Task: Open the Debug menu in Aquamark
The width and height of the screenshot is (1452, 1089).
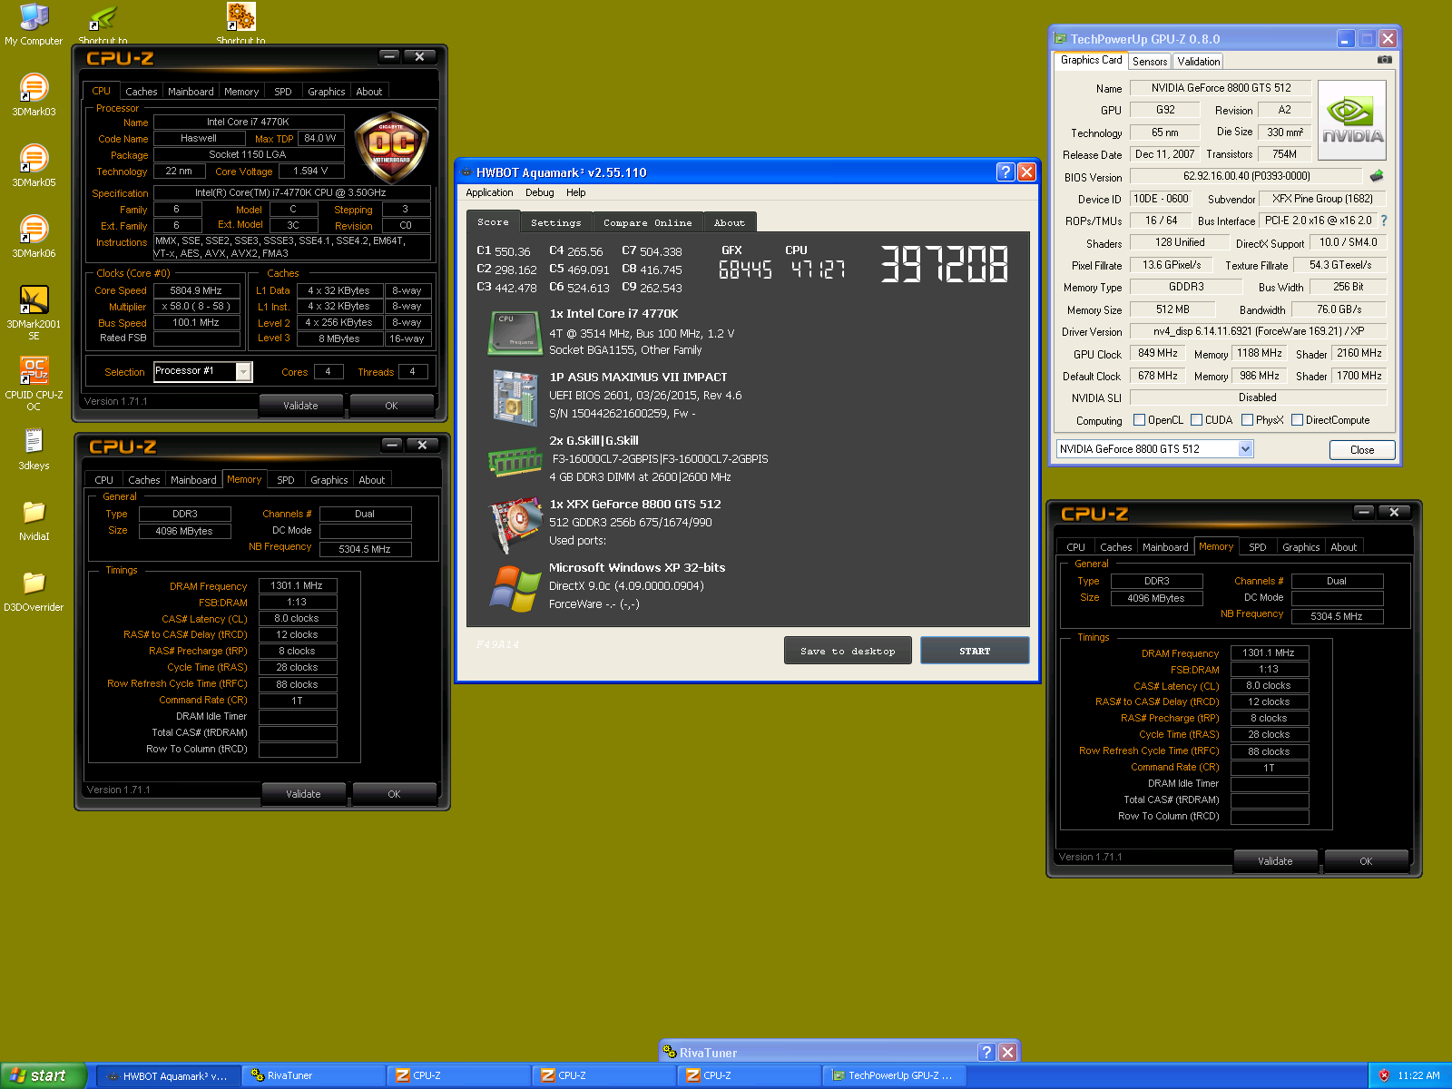Action: pyautogui.click(x=539, y=192)
